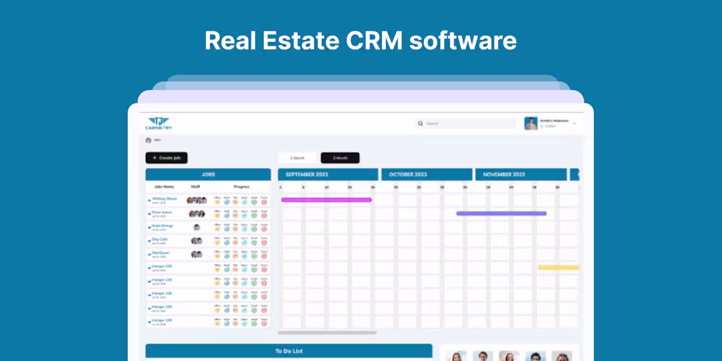This screenshot has width=722, height=361.
Task: Expand the Duke Energy job row
Action: point(149,228)
